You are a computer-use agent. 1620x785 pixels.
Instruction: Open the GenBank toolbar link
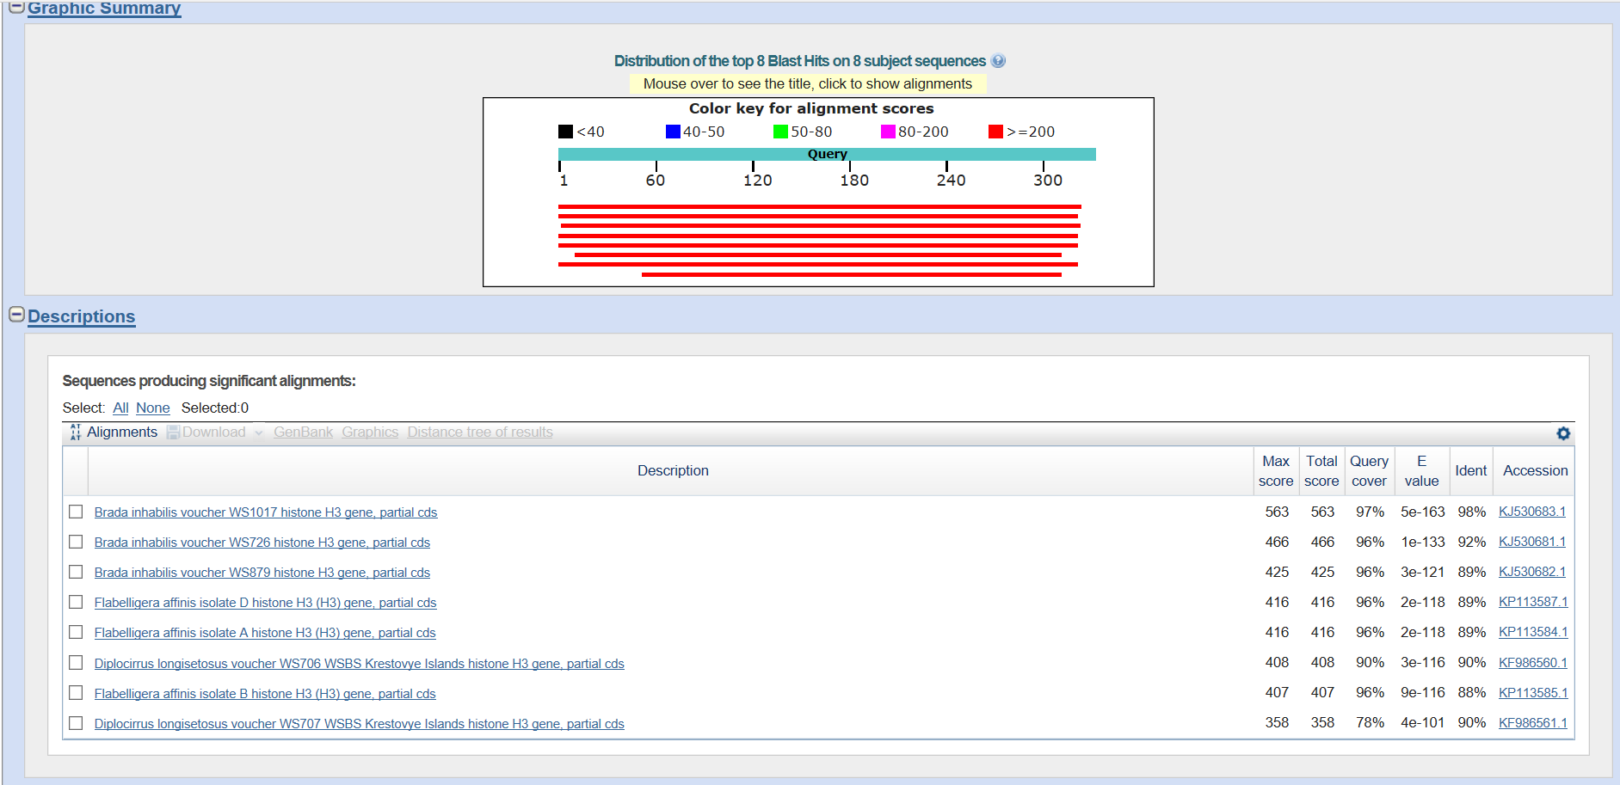coord(303,432)
